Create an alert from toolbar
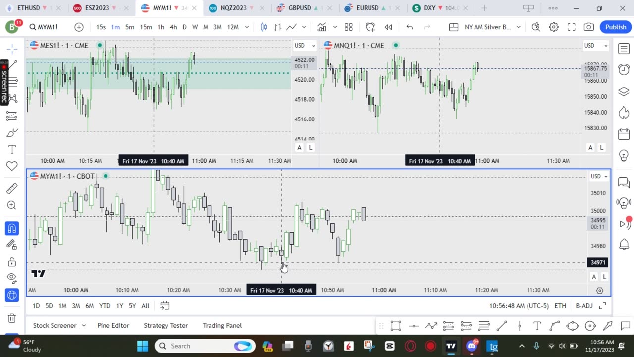634x357 pixels. tap(370, 27)
